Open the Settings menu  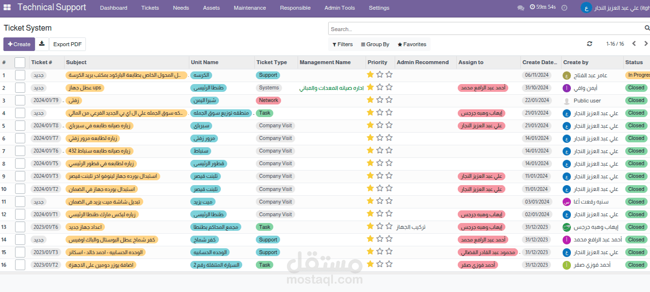pos(379,8)
